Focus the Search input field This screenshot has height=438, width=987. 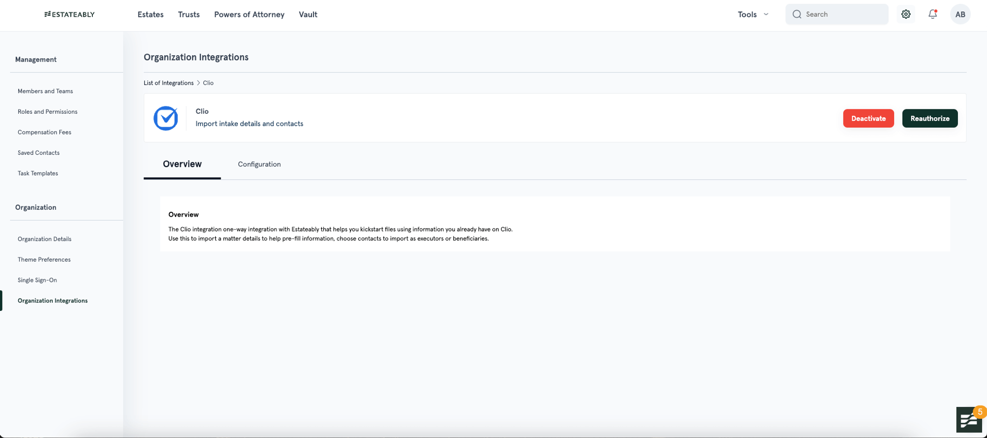point(836,14)
